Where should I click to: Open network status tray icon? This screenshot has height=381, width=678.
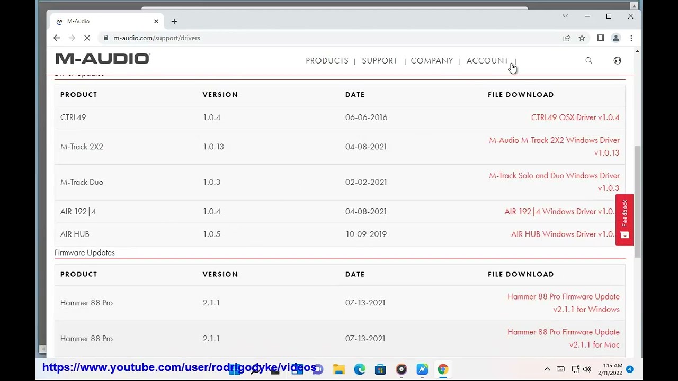575,369
